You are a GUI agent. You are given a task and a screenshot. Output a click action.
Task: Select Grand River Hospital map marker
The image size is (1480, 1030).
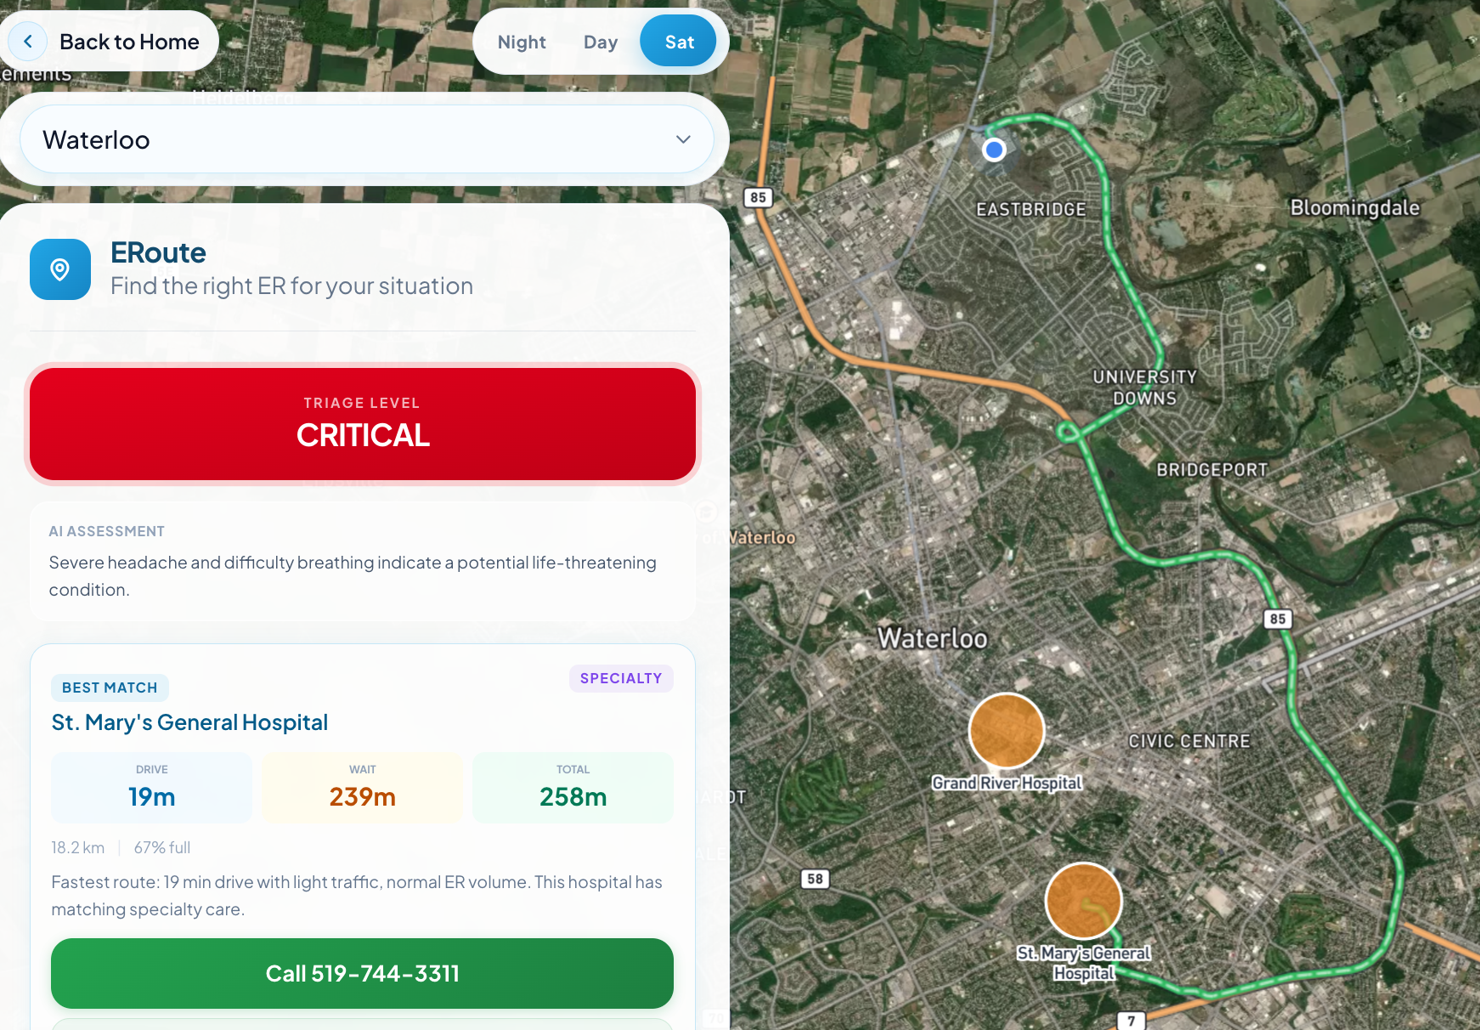(1007, 731)
